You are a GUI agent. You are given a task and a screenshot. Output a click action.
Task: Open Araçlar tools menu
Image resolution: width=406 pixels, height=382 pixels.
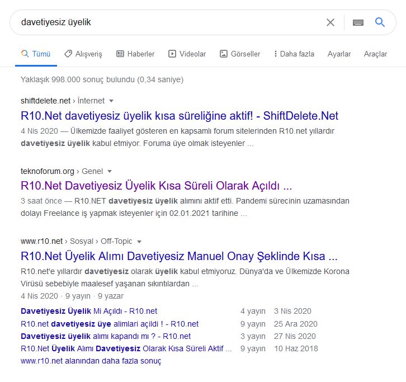click(375, 54)
